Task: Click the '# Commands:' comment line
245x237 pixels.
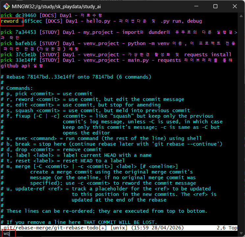Action: tap(17, 88)
